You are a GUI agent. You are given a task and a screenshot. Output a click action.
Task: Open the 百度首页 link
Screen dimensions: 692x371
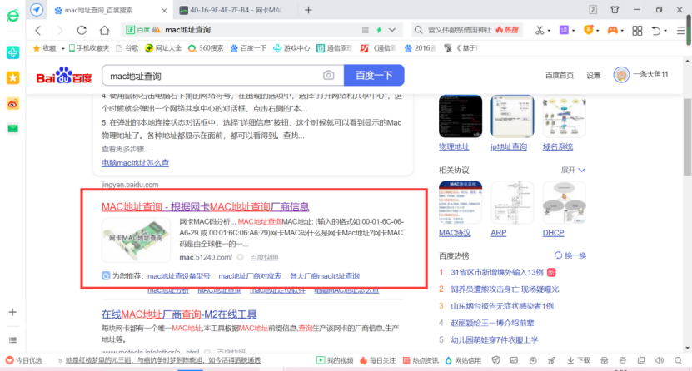(x=559, y=76)
